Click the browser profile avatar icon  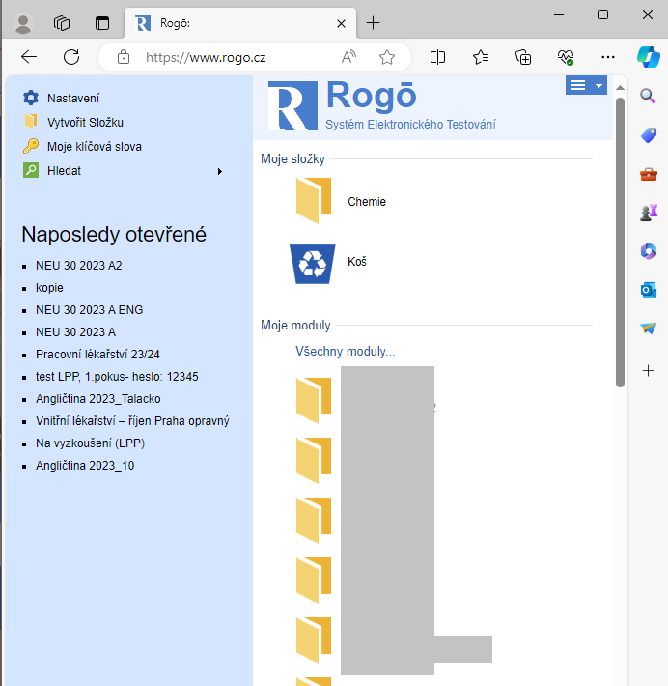click(x=23, y=23)
